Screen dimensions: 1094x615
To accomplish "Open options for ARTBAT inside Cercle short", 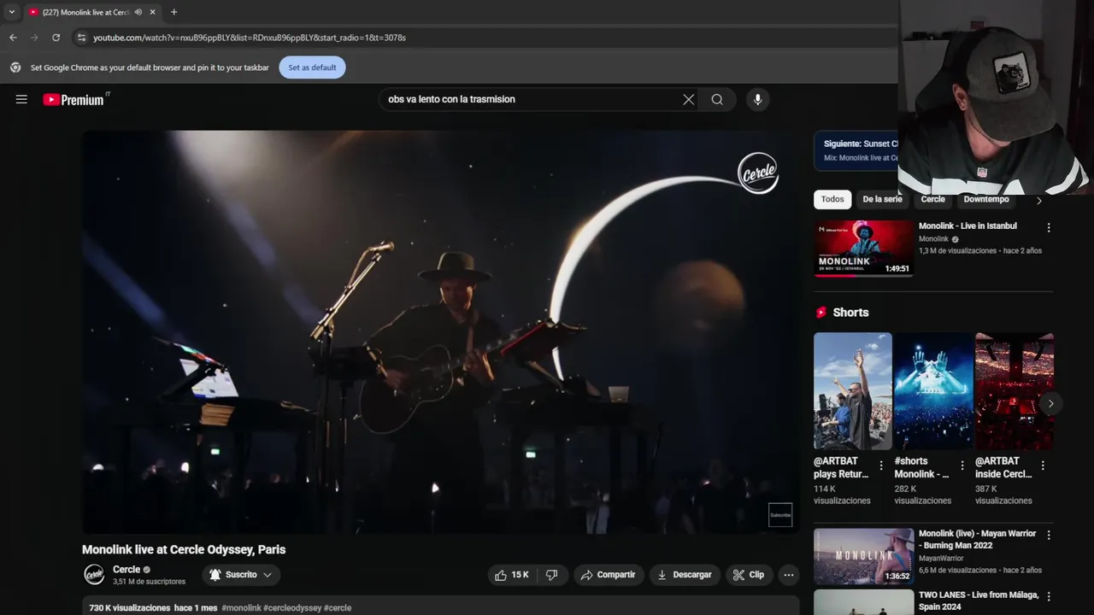I will (1043, 466).
